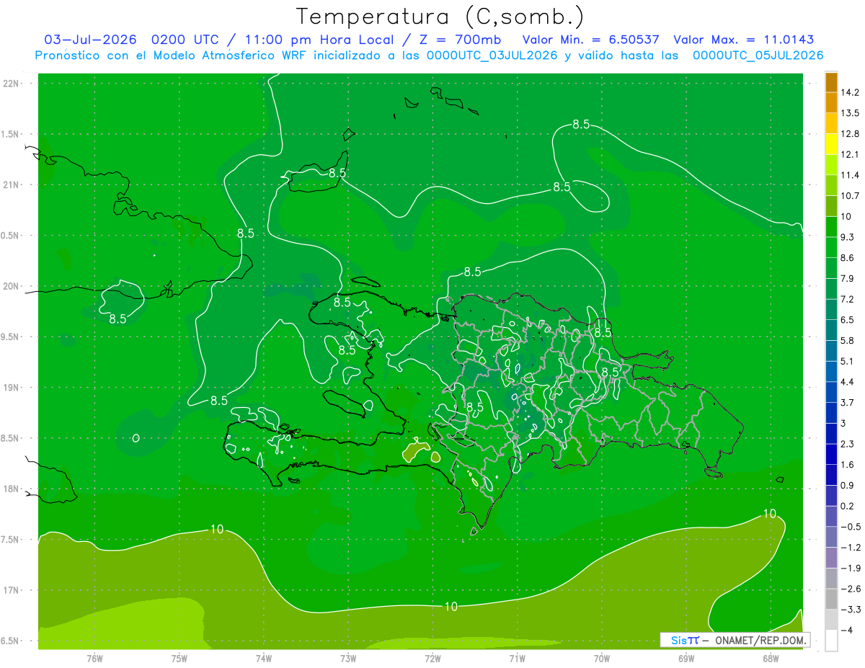Click the "75W" longitude axis label
This screenshot has width=865, height=668.
[179, 658]
